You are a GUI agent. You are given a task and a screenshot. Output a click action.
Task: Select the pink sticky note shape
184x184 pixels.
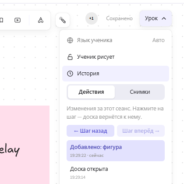point(25,145)
